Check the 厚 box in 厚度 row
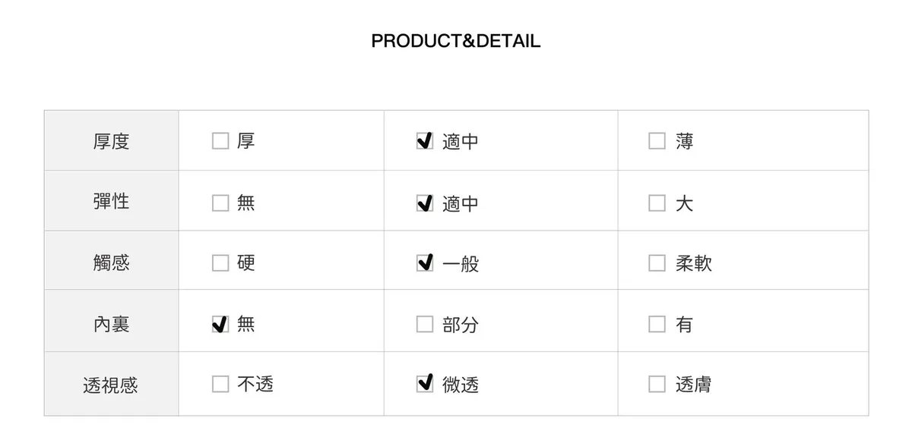The image size is (912, 437). pyautogui.click(x=220, y=141)
